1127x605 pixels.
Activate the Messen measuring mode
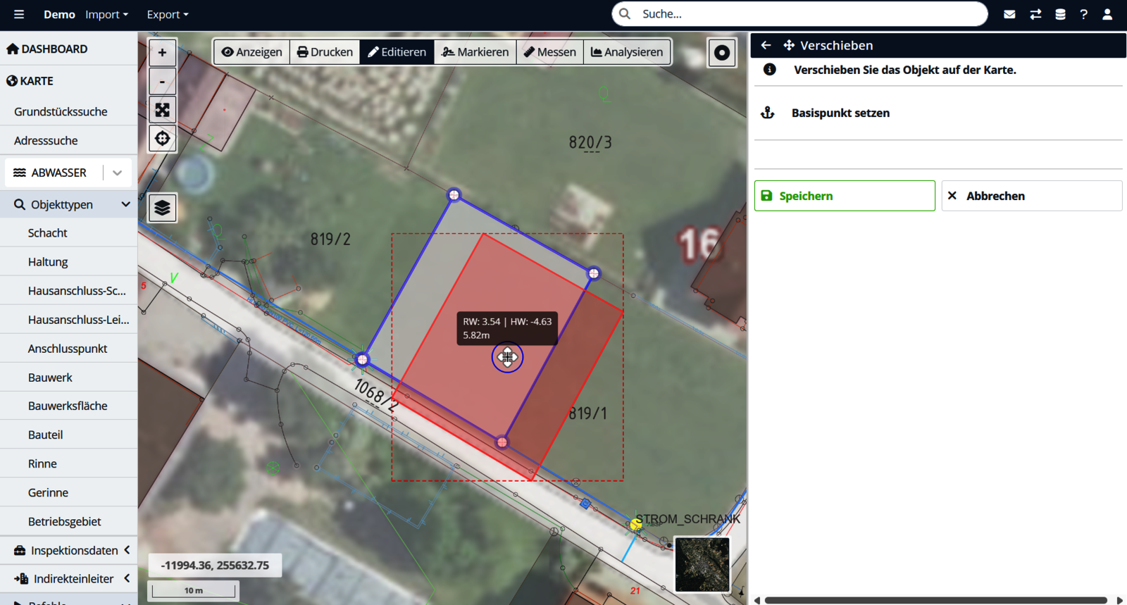(x=549, y=52)
